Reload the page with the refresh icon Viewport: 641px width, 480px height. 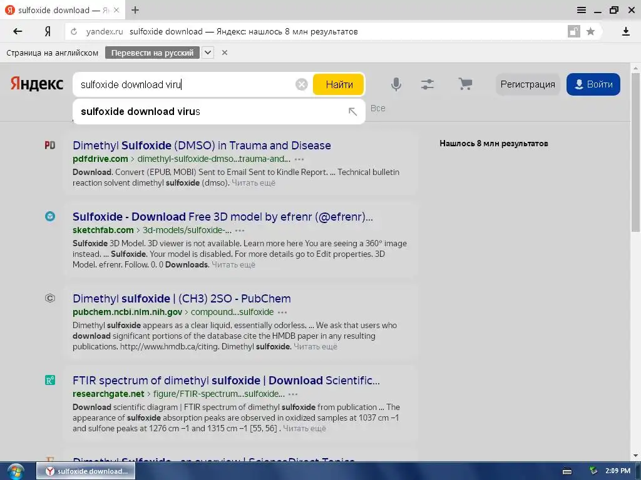pyautogui.click(x=74, y=31)
